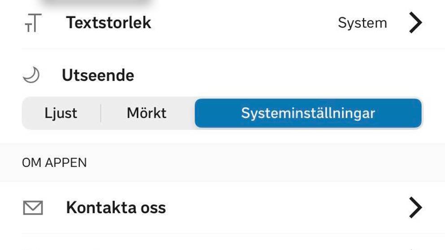The height and width of the screenshot is (250, 445).
Task: Click the crescent moon icon beside Utseende
Action: (x=31, y=75)
